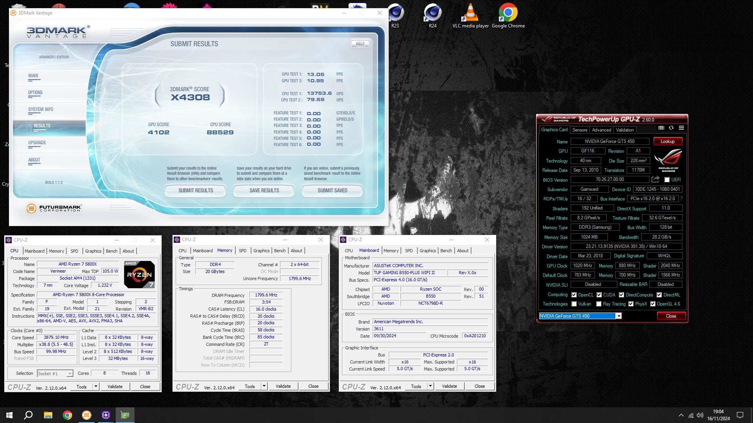The image size is (753, 423).
Task: Click SUBMIT RESULTS button
Action: [x=195, y=191]
